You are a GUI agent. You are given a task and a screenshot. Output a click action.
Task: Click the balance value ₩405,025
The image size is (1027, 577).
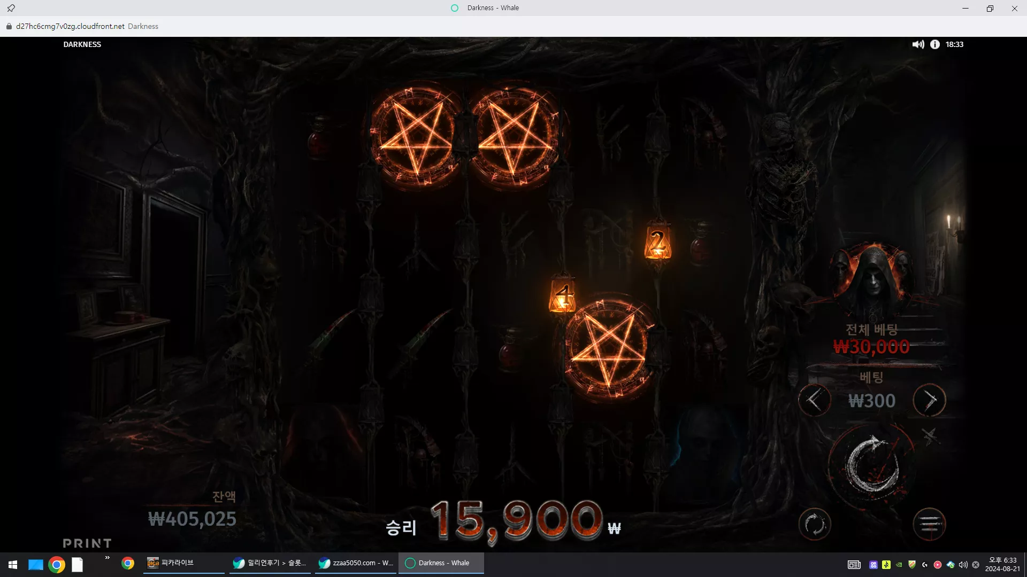[x=192, y=519]
